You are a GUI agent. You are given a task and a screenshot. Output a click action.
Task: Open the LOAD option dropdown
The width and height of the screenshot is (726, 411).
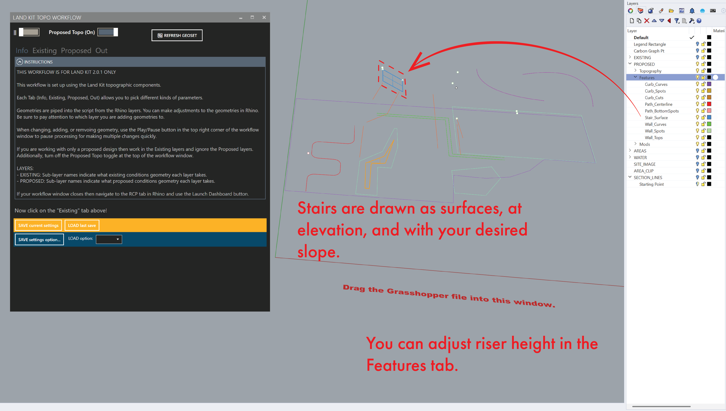pos(109,239)
